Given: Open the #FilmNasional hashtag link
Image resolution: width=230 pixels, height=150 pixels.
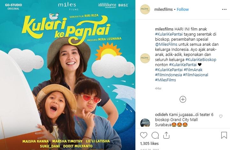Looking at the screenshot, I should click(x=196, y=75).
